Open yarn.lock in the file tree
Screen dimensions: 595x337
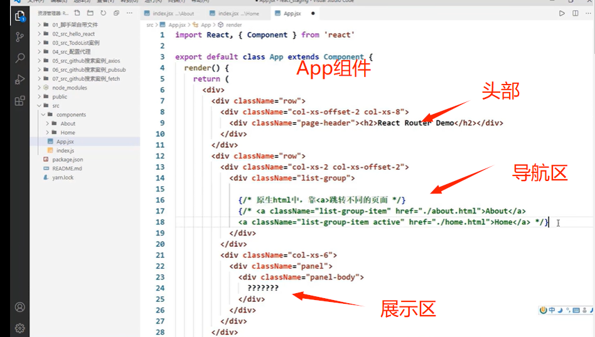(63, 178)
